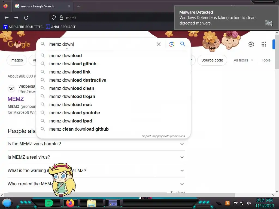Click the blue magnifier search button
The image size is (279, 209).
[183, 44]
